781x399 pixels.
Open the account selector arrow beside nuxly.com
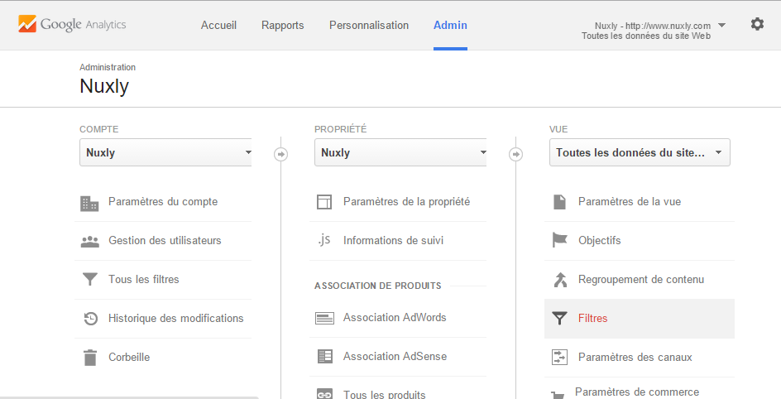[721, 25]
